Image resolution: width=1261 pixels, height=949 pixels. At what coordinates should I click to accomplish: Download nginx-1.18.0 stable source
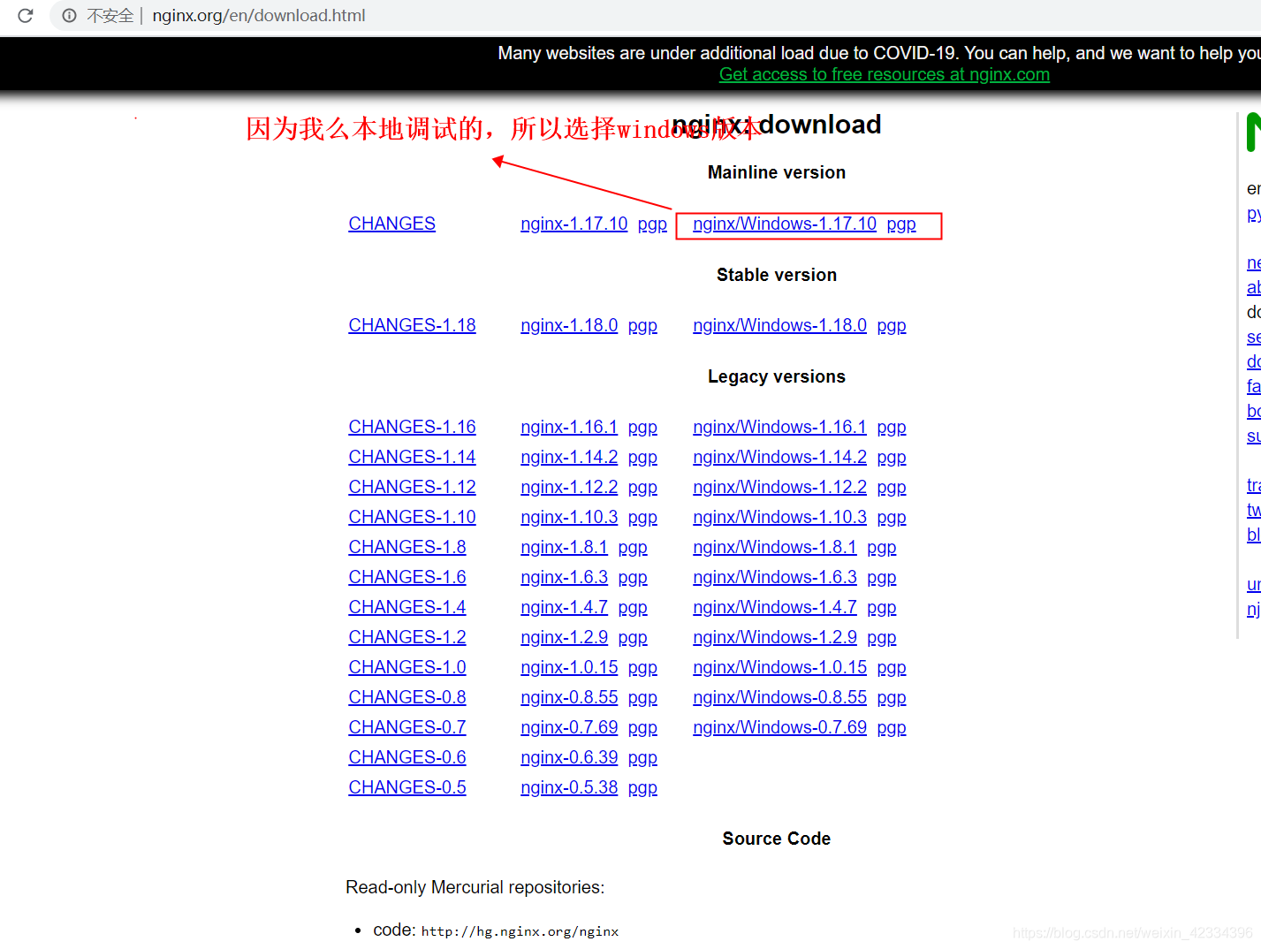569,325
